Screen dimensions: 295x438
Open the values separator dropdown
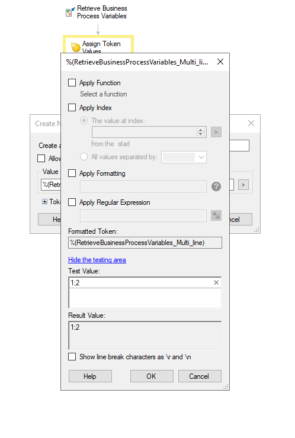click(x=184, y=157)
